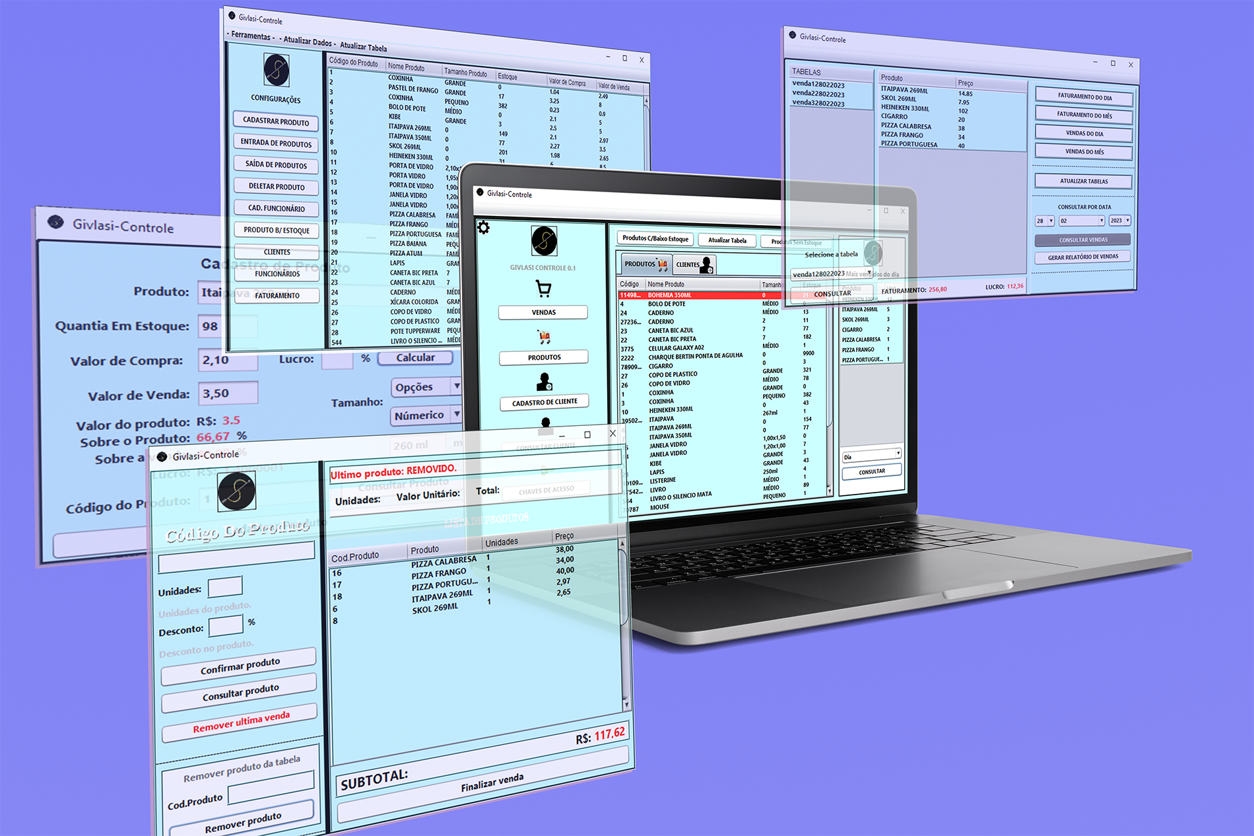Click the Nome Produto column header in the config window

(413, 67)
